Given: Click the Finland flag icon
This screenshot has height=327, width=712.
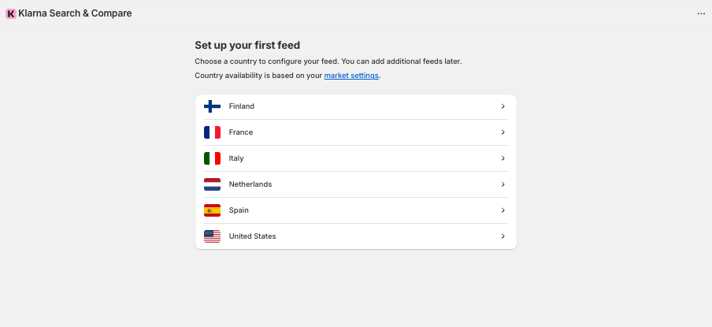Looking at the screenshot, I should pos(212,106).
